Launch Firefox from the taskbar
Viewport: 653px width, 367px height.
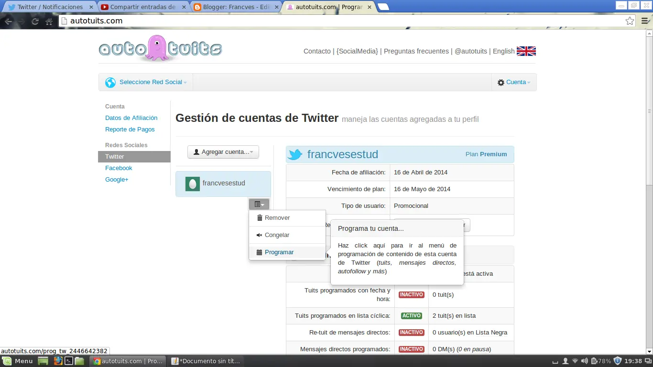[58, 361]
